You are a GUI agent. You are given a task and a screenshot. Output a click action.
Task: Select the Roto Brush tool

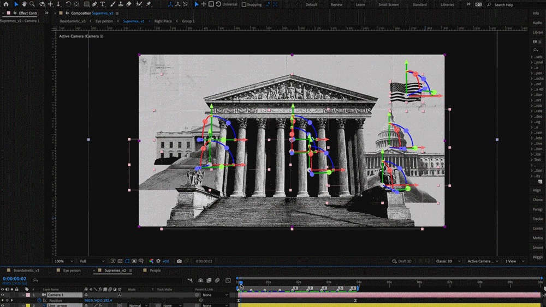pyautogui.click(x=139, y=4)
